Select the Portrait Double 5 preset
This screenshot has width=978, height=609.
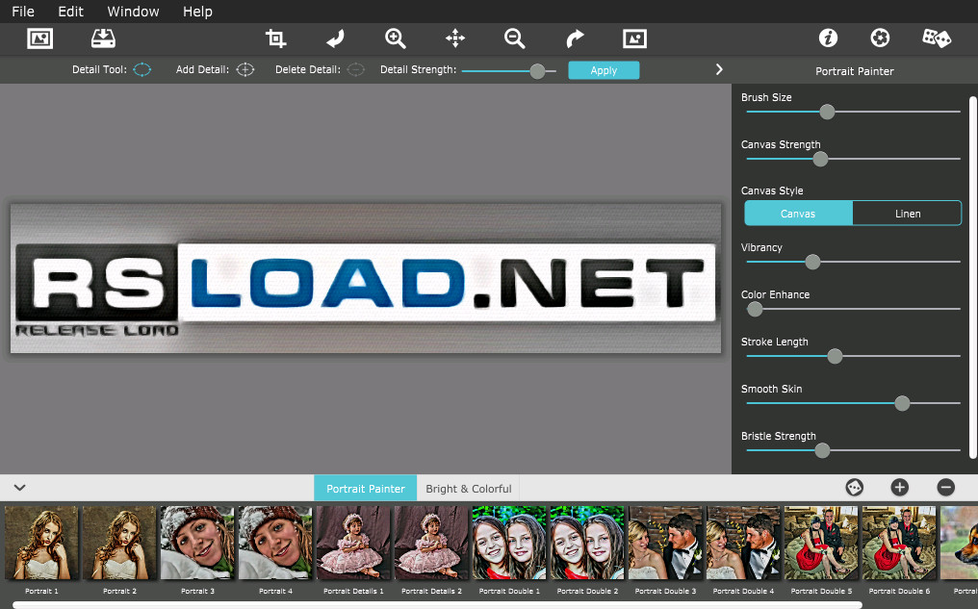(x=821, y=543)
